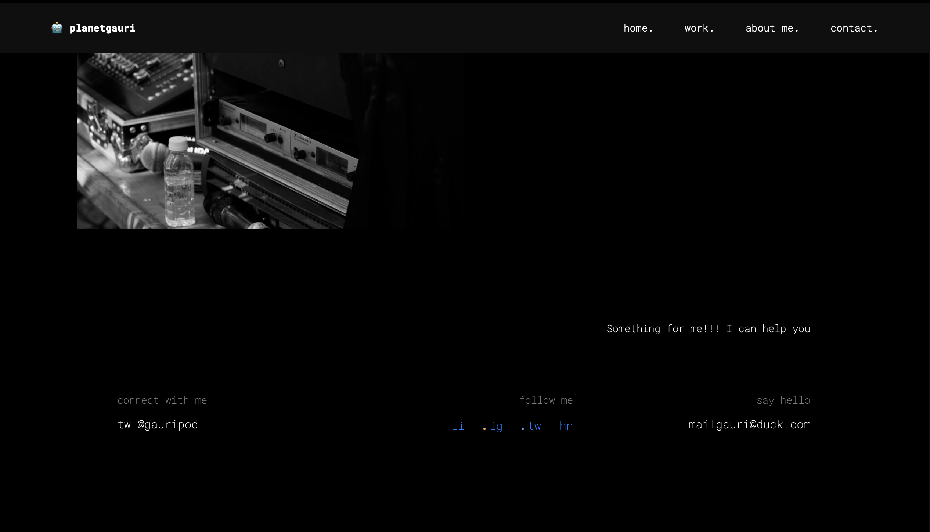Click the black-and-white audio equipment photo

[270, 141]
